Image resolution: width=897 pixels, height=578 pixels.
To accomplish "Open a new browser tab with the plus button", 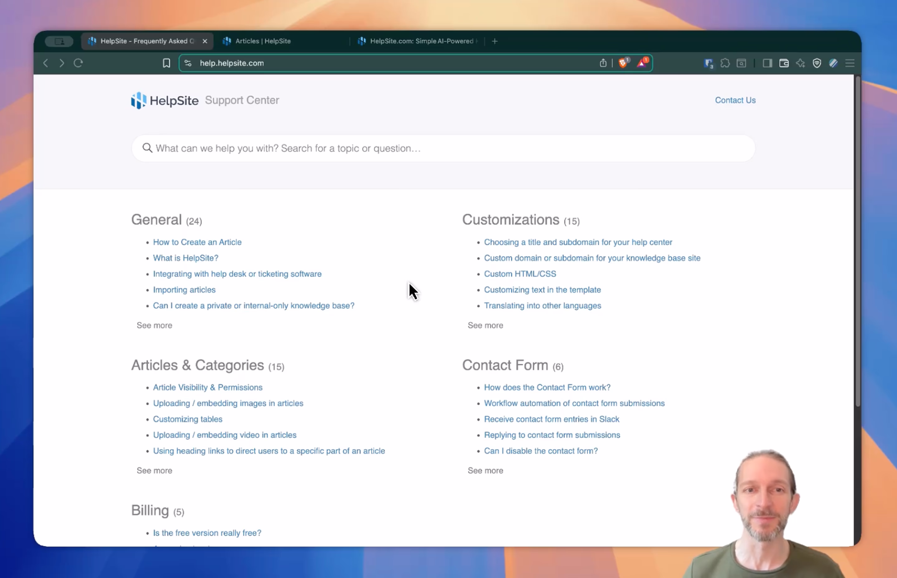I will (x=495, y=41).
